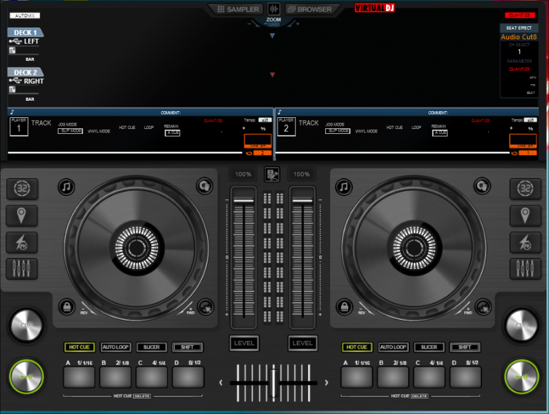
Task: Toggle SLIP MODE on player 2
Action: point(338,131)
